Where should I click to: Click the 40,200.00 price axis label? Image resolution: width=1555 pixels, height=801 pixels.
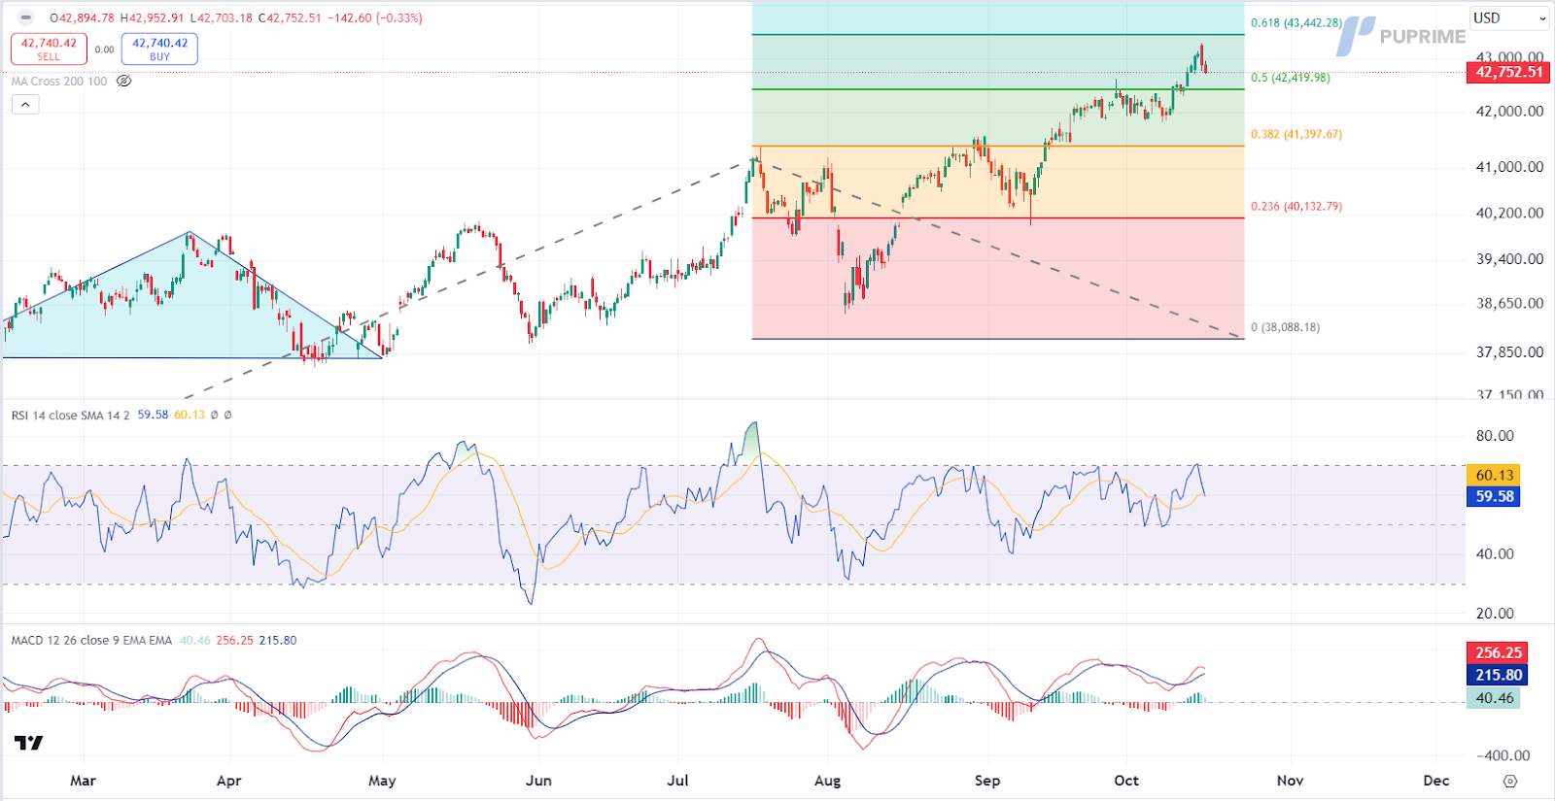1509,213
